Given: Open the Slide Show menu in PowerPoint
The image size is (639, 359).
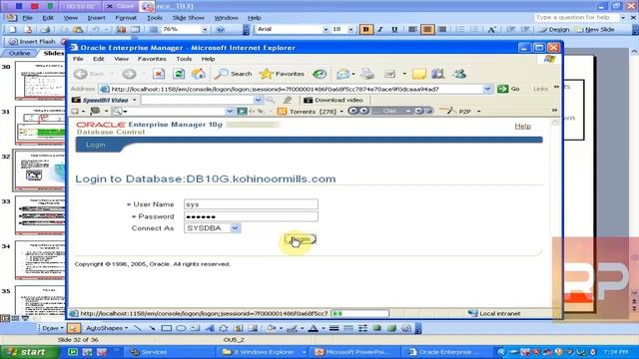Looking at the screenshot, I should [189, 18].
